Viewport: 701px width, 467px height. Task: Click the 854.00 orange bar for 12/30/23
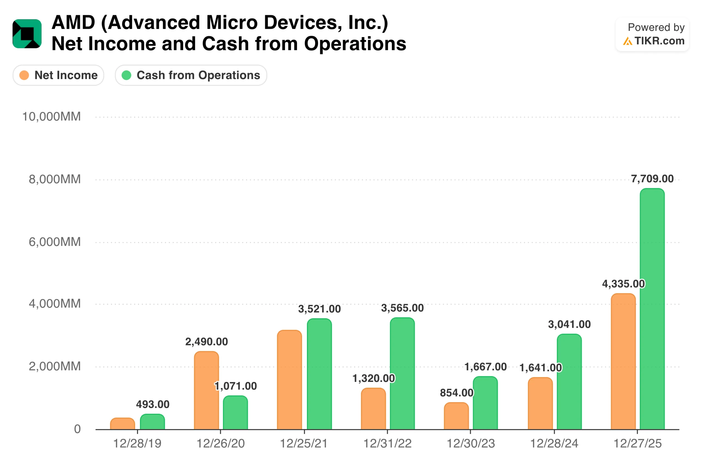click(x=456, y=416)
